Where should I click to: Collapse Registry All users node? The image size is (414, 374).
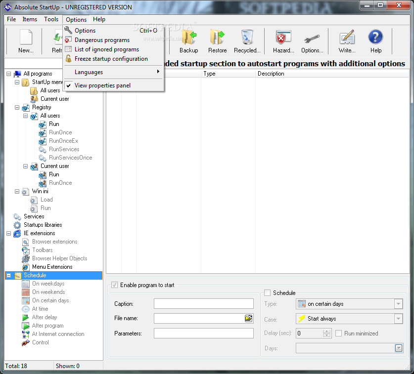pos(26,116)
